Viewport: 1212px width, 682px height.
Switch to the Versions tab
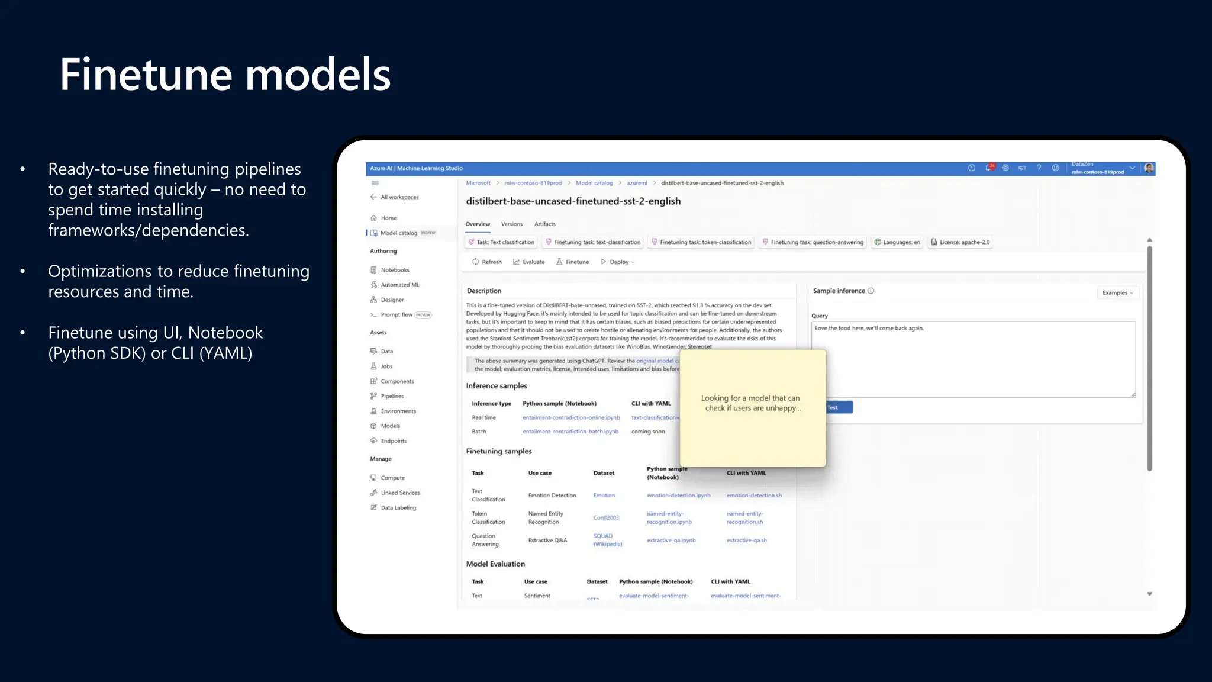(512, 224)
